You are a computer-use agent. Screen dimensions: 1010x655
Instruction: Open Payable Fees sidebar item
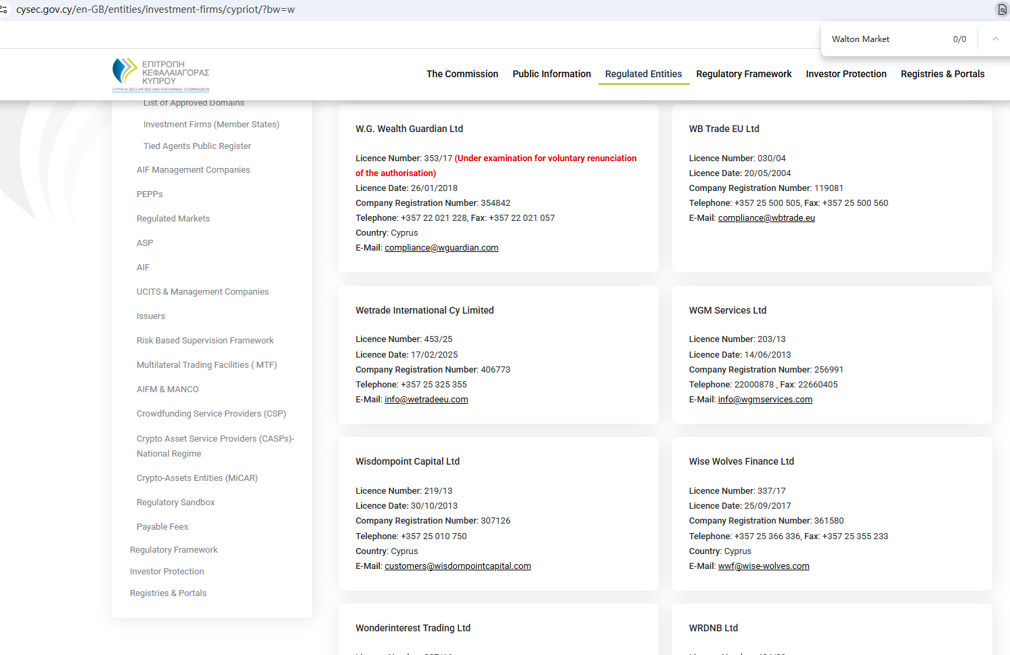tap(162, 527)
